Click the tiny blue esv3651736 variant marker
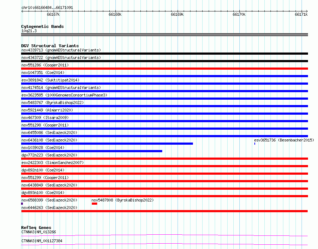Screen dimensions: 318x249 255,144
